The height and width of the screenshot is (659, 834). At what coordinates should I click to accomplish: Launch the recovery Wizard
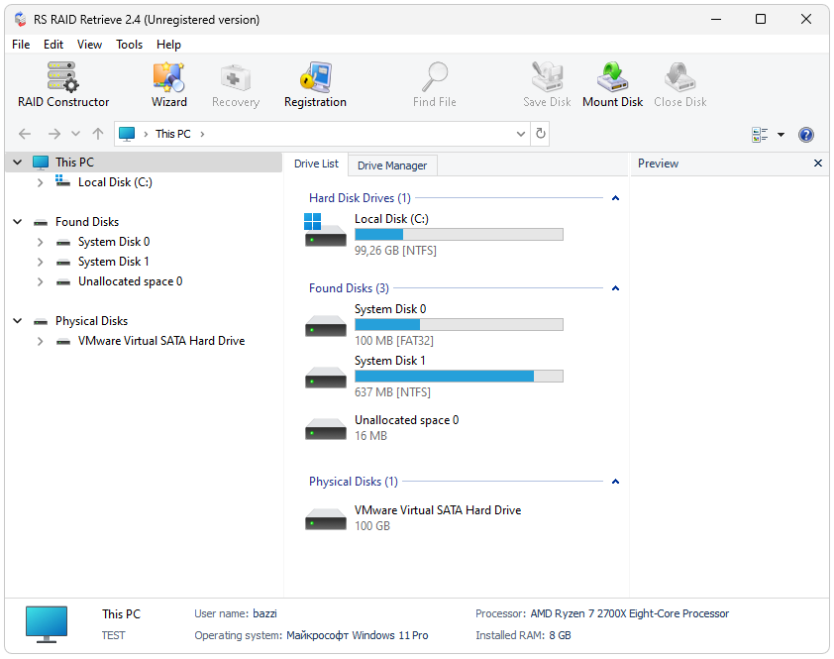tap(169, 84)
